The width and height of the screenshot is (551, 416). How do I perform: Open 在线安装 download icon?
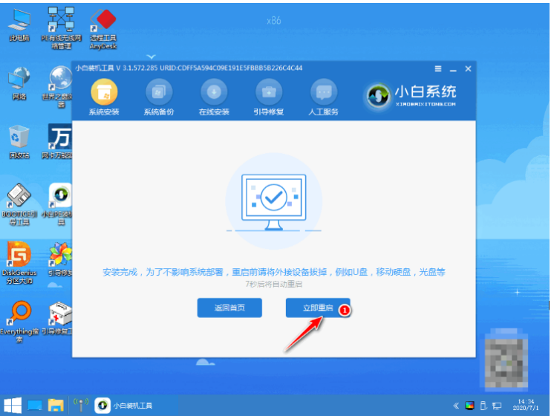pos(214,92)
